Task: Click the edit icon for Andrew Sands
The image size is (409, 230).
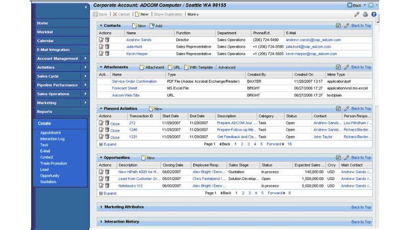Action: tap(101, 40)
